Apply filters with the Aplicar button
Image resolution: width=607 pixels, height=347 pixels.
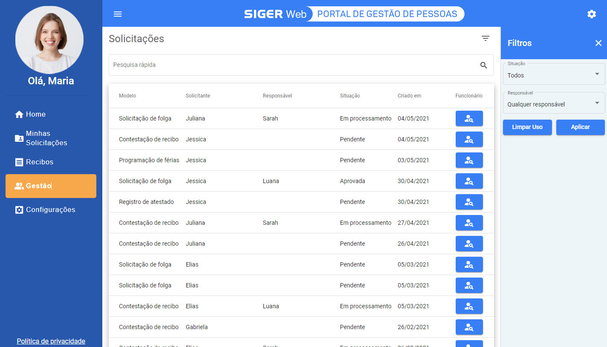pyautogui.click(x=580, y=127)
